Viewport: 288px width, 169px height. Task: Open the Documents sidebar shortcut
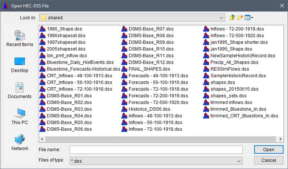click(20, 91)
